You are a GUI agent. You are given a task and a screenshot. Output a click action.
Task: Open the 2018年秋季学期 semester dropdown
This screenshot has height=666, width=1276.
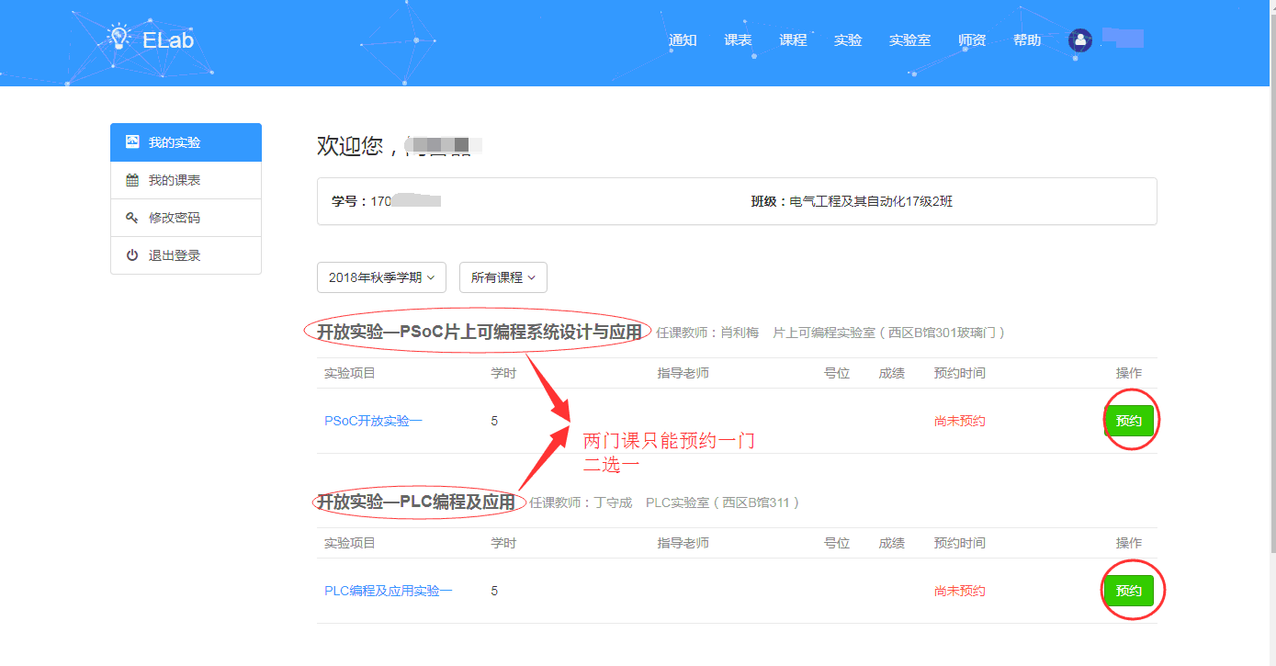click(380, 277)
